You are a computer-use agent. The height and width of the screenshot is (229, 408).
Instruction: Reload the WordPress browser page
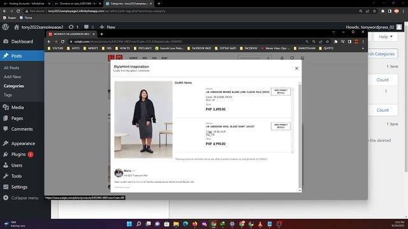coord(18,11)
